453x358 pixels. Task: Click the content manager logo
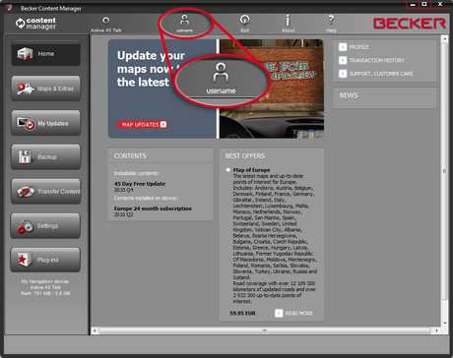pos(35,24)
